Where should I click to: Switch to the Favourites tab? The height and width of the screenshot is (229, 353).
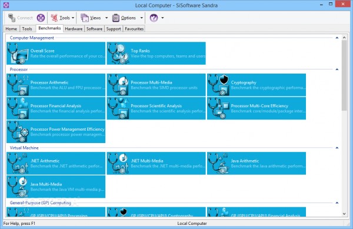134,29
